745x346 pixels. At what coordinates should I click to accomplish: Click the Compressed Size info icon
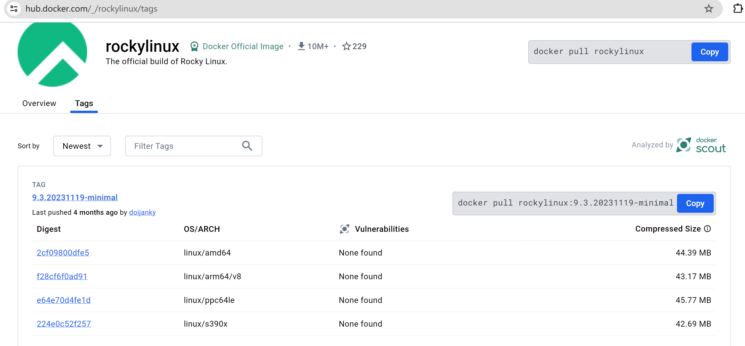click(x=707, y=229)
